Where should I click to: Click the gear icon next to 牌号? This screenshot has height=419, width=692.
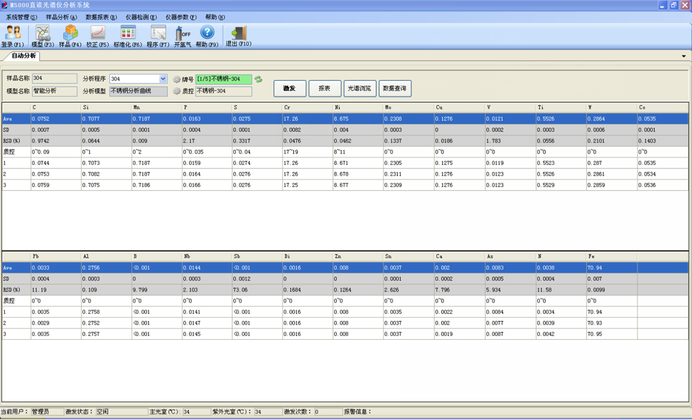click(x=177, y=79)
